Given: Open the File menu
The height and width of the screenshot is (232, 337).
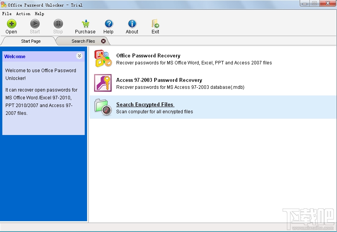Looking at the screenshot, I should click(6, 14).
